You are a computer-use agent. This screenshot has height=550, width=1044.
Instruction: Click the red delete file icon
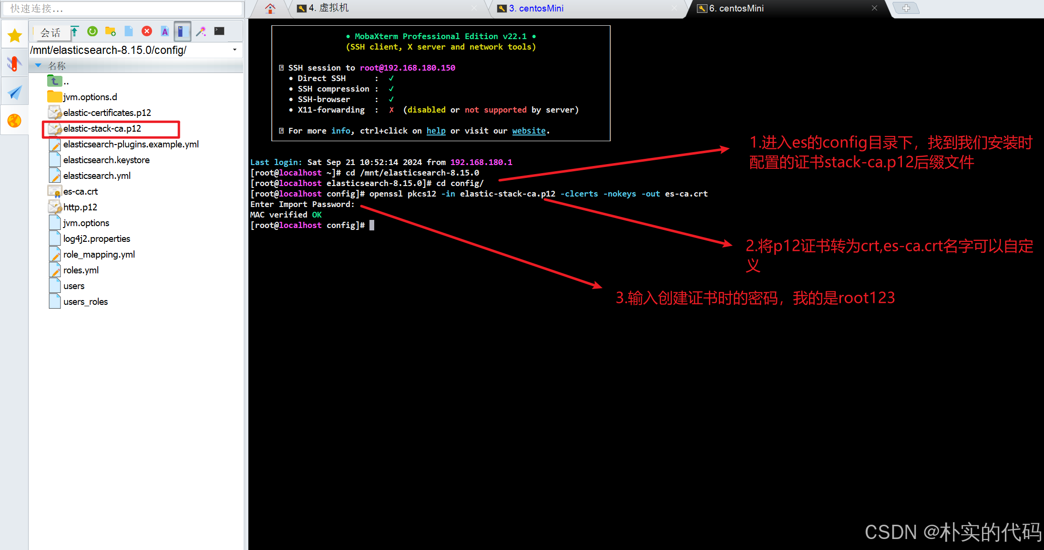(147, 31)
